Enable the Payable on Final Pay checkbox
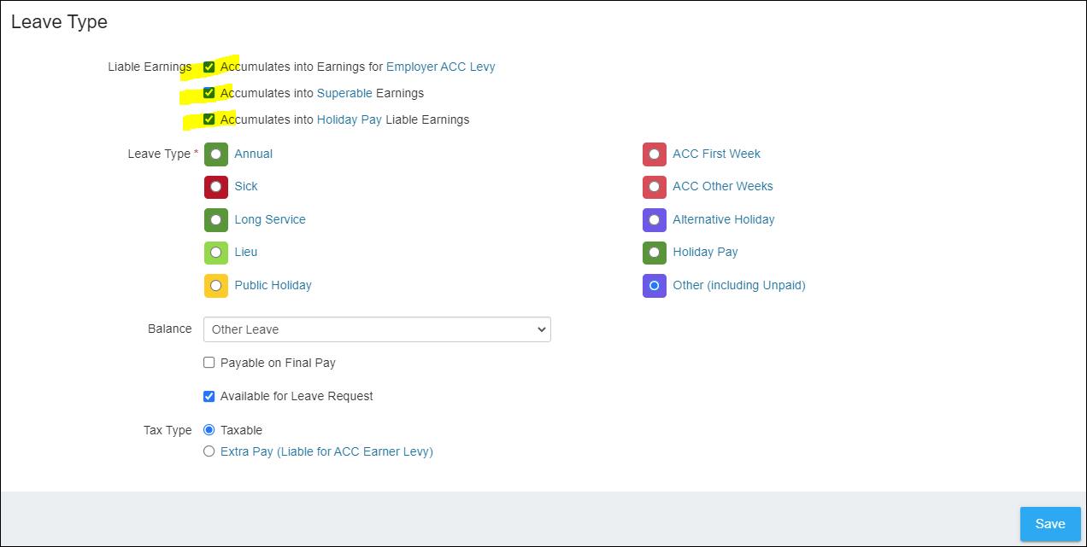The image size is (1087, 547). (209, 363)
